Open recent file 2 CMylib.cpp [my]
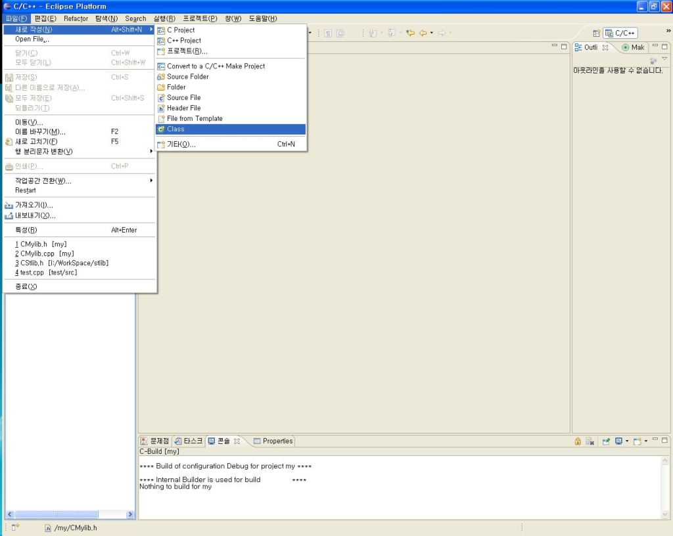The image size is (673, 536). (80, 254)
